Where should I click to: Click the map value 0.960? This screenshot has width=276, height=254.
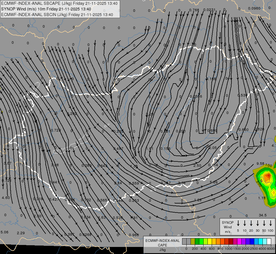pyautogui.click(x=134, y=235)
